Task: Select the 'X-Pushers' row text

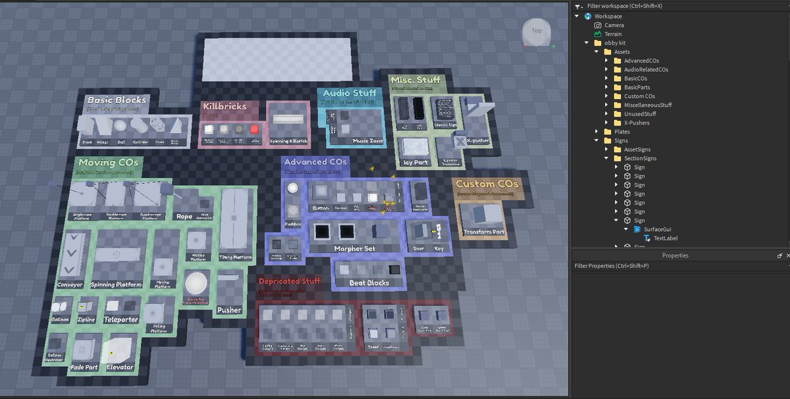Action: click(637, 122)
